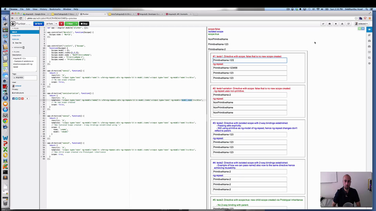Collapse the FILES section
Viewport: 376px width, 211px height.
click(16, 28)
